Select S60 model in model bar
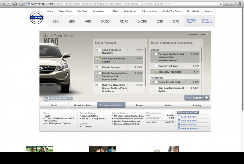Image resolution: width=244 pixels, height=164 pixels. click(56, 21)
